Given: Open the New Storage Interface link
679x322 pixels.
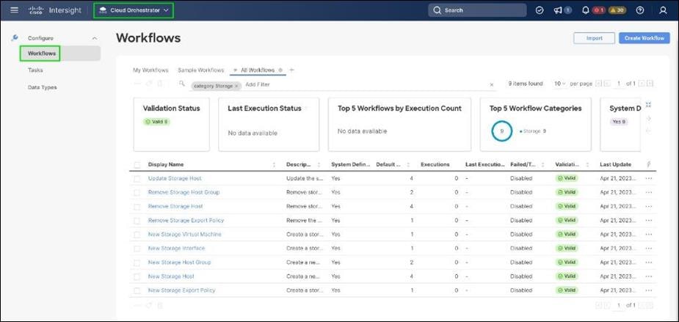Looking at the screenshot, I should pos(176,249).
